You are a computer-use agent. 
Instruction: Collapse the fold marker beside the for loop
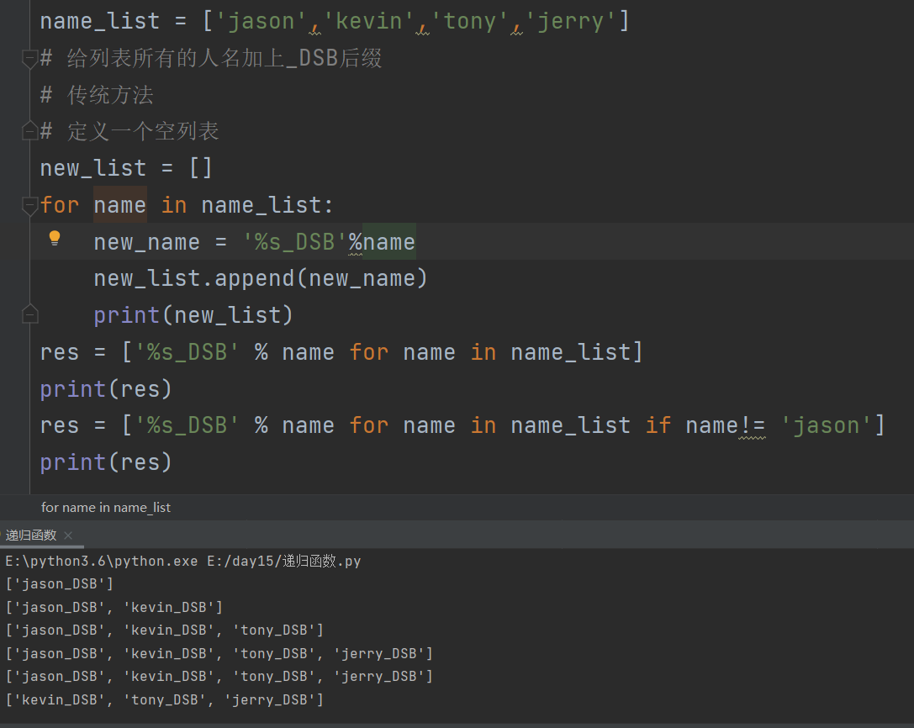point(29,206)
